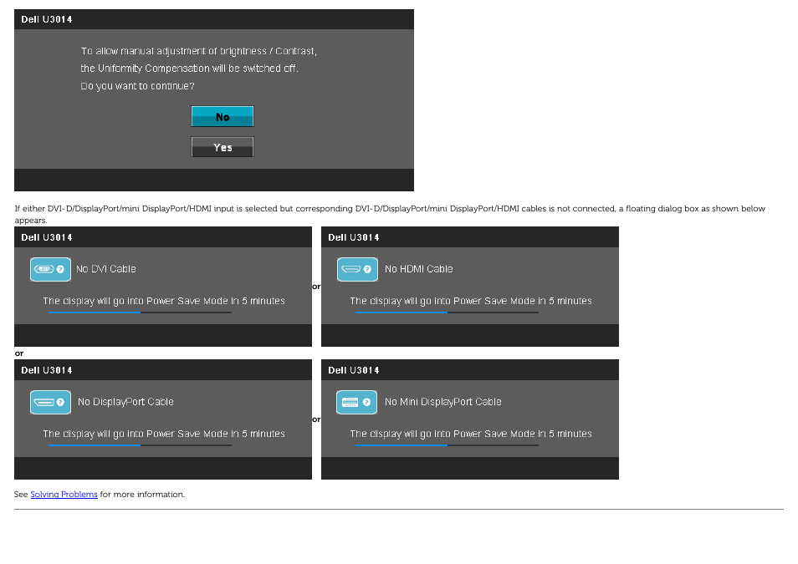This screenshot has width=798, height=564.
Task: Click Dell U3014 title above No HDMI Cable
Action: 353,237
